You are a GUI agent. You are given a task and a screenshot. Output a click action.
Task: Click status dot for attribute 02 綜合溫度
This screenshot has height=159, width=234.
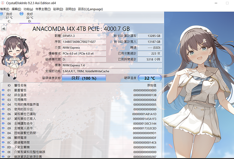(3, 95)
